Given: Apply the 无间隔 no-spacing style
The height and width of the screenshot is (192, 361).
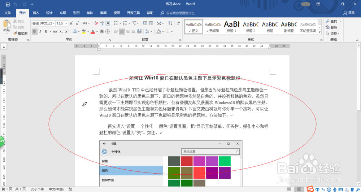Looking at the screenshot, I should tap(213, 27).
